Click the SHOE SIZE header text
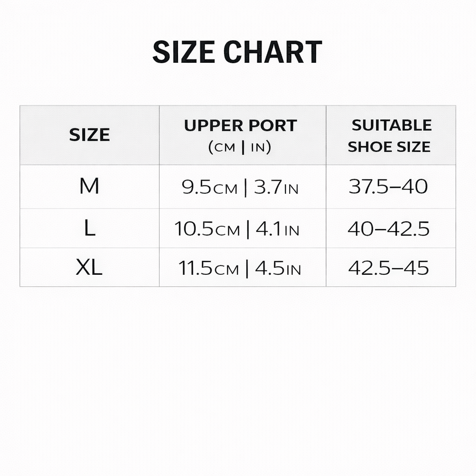This screenshot has height=476, width=476. [x=389, y=147]
